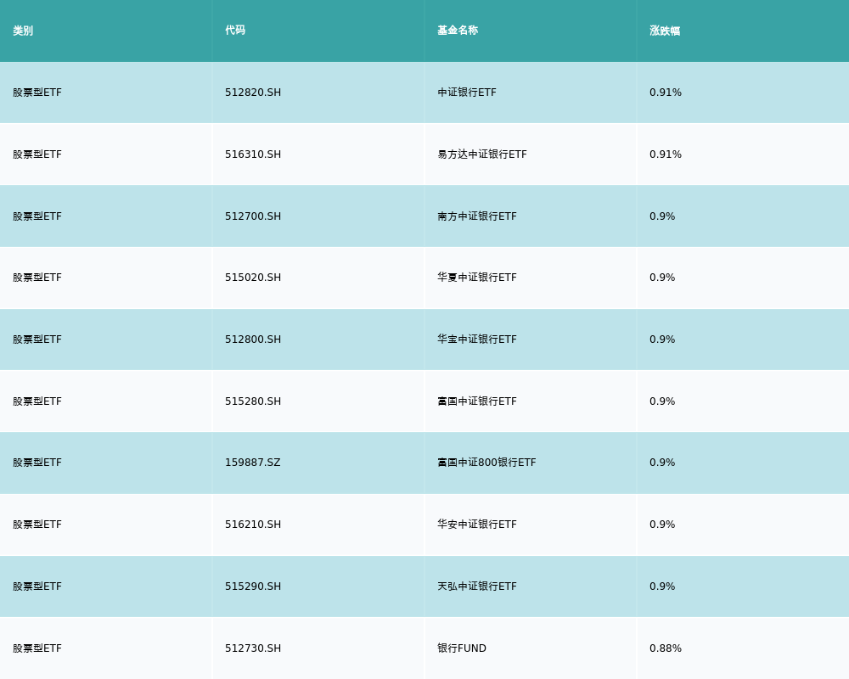
Task: Click the 类别 column header
Action: pos(23,31)
